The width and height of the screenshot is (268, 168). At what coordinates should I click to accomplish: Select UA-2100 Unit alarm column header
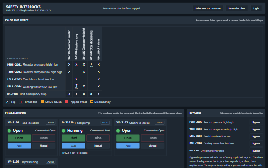98,44
